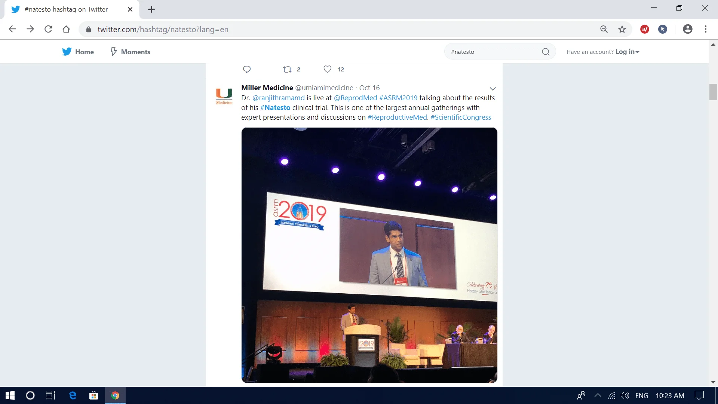
Task: Show hidden system tray icons
Action: pos(598,395)
